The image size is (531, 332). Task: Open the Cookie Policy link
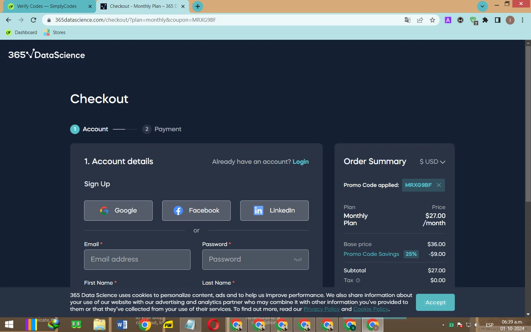tap(371, 309)
